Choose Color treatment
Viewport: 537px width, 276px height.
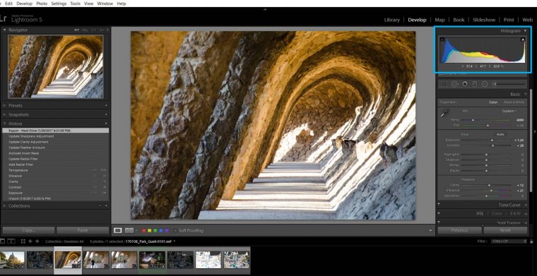[x=493, y=102]
